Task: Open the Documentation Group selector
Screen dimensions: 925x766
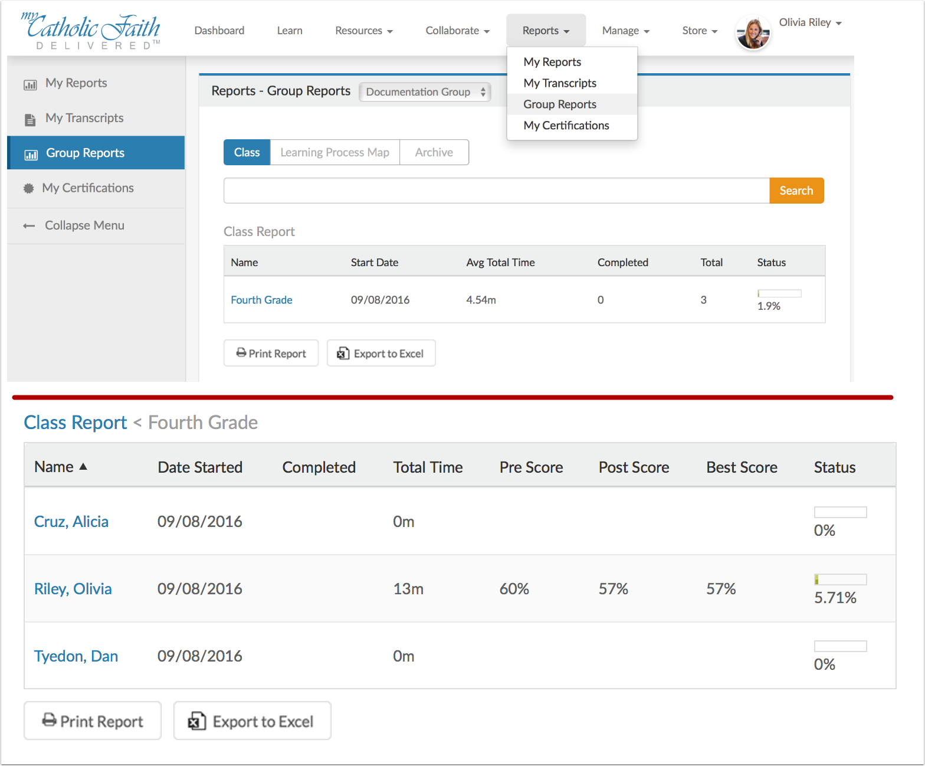Action: pos(425,92)
